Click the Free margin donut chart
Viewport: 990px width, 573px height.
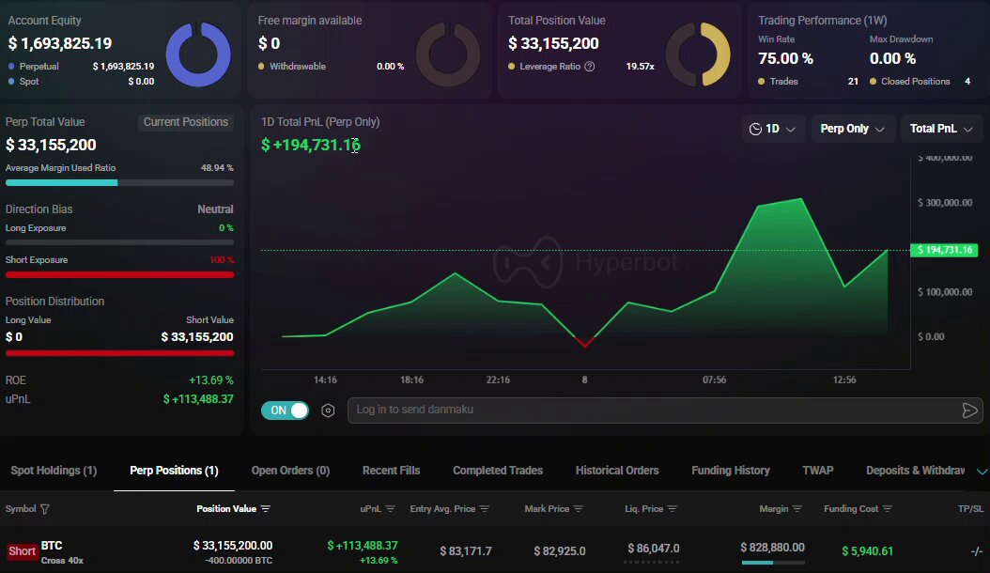pos(448,54)
